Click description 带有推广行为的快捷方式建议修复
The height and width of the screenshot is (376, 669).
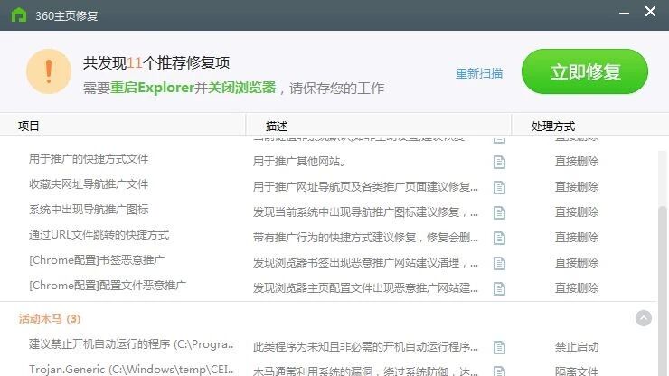pyautogui.click(x=365, y=237)
